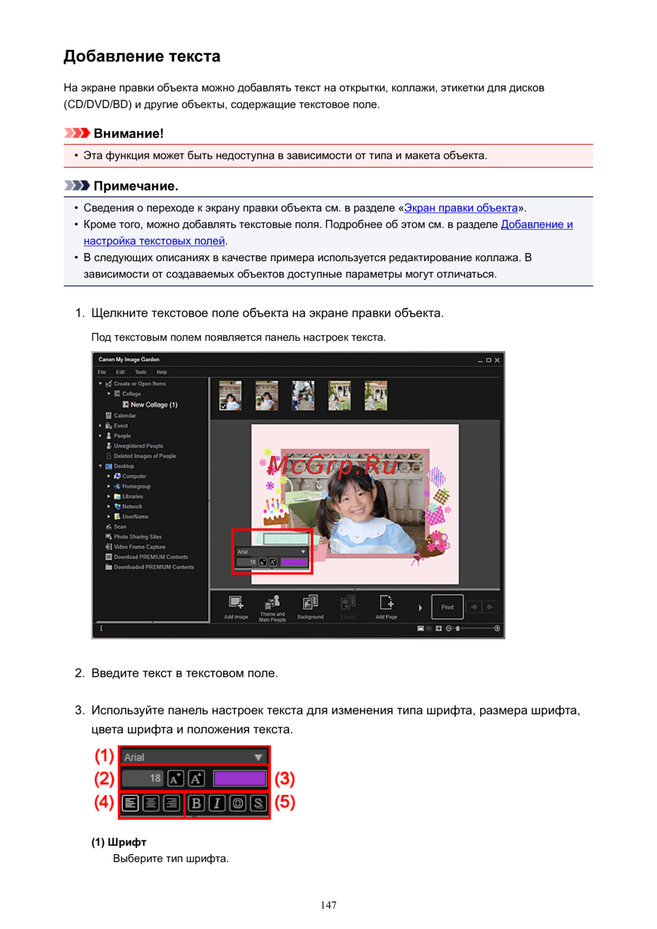Open the 'Экран правки объекта' link
The width and height of the screenshot is (657, 929).
(461, 208)
